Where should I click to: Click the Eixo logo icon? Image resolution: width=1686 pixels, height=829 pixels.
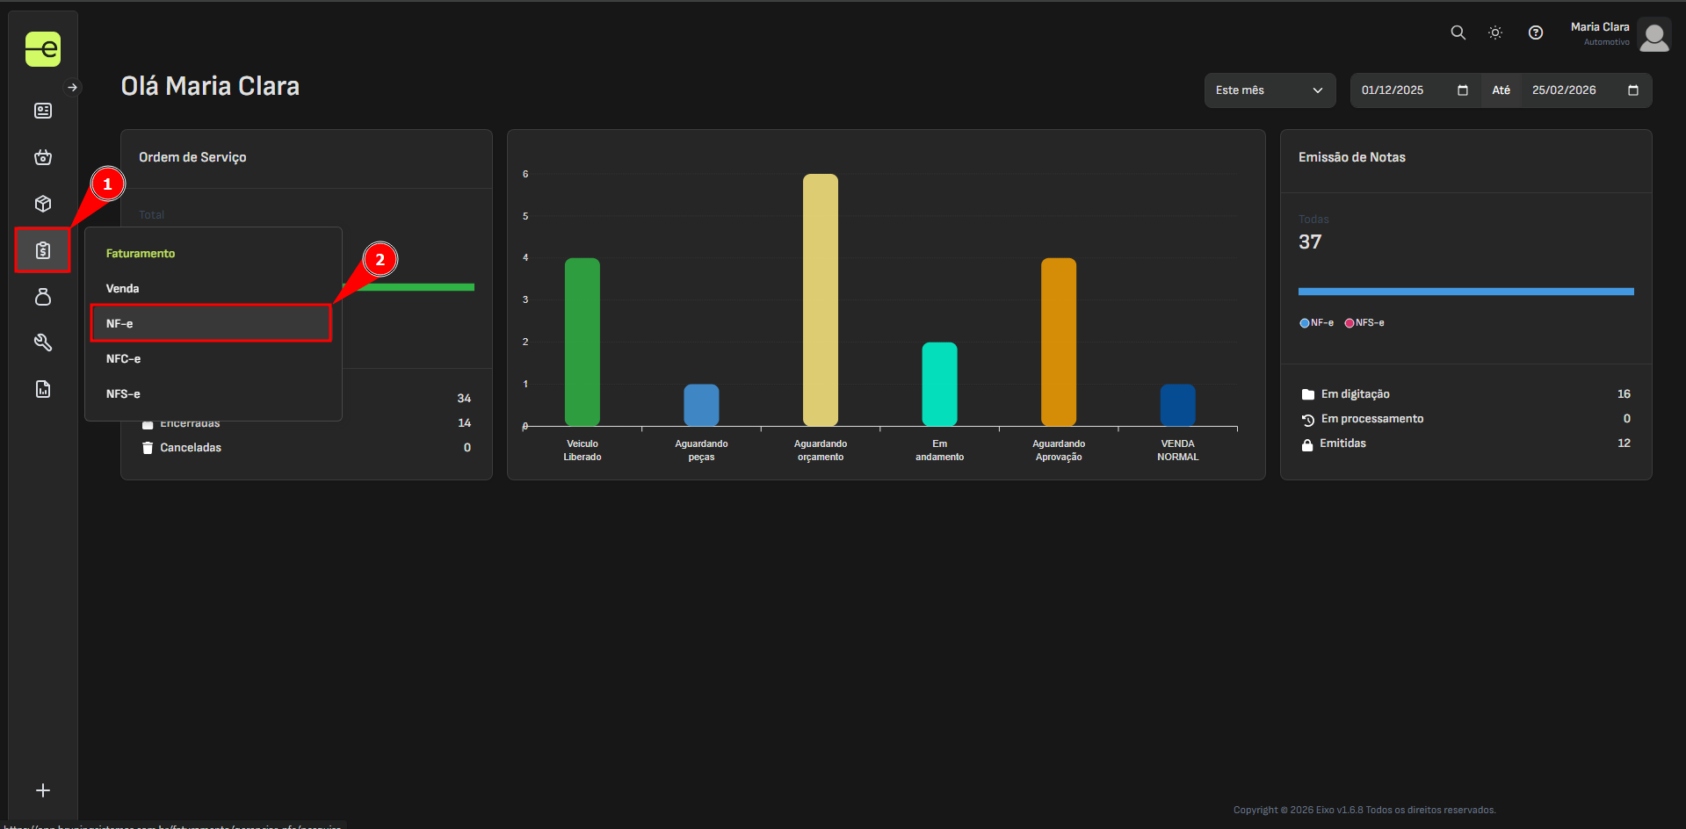point(42,49)
